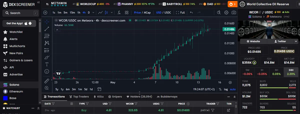Collapse the left sidebar with double chevron

click(38, 2)
